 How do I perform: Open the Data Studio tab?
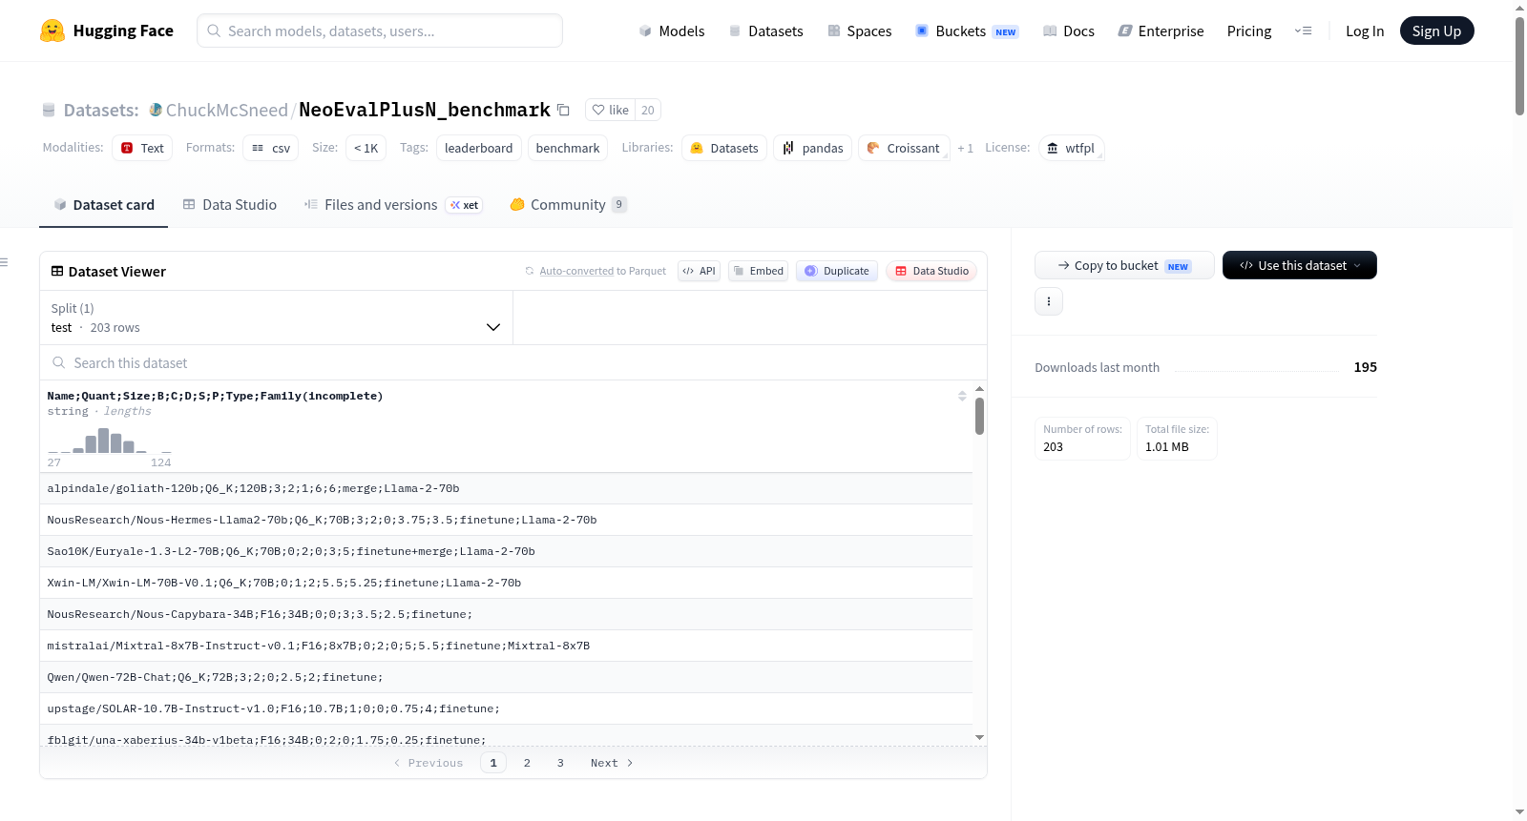(x=230, y=205)
